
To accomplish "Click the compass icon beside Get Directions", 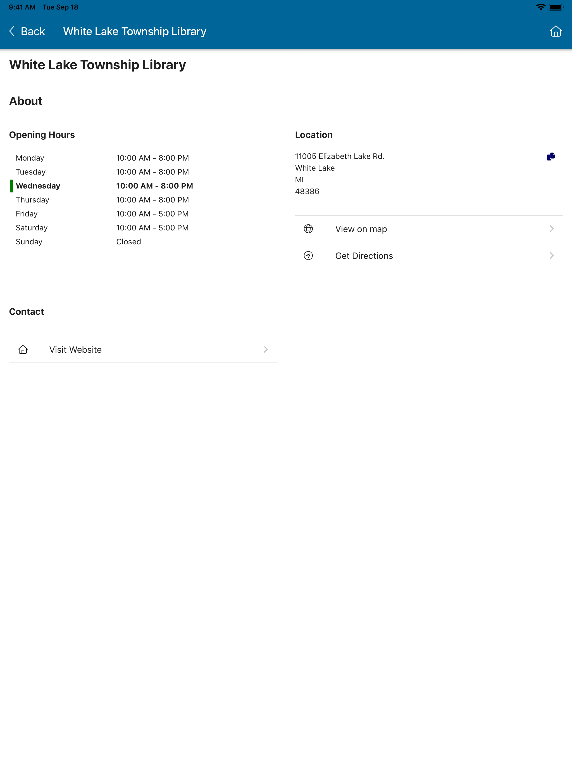I will tap(308, 256).
